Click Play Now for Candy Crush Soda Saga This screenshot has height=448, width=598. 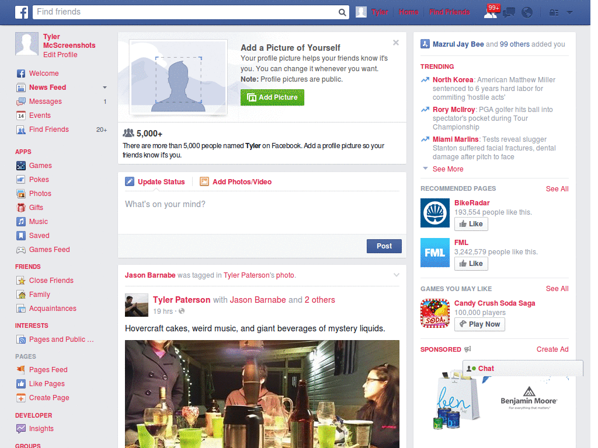(479, 324)
